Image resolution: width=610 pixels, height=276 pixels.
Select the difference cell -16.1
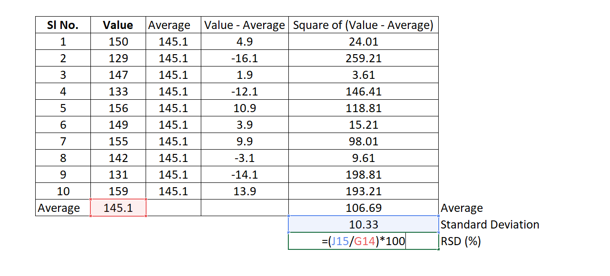pyautogui.click(x=245, y=58)
